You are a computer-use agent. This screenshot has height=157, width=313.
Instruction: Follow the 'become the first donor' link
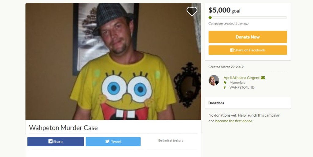coord(234,121)
